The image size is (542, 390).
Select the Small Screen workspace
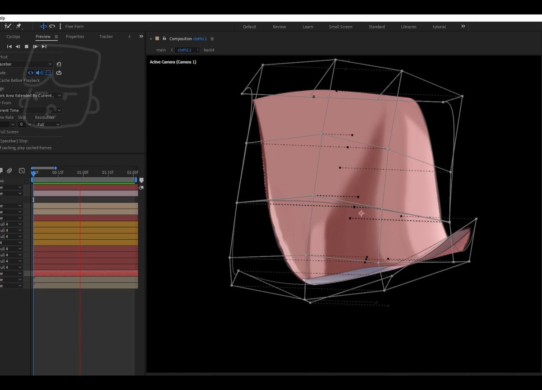click(x=341, y=27)
